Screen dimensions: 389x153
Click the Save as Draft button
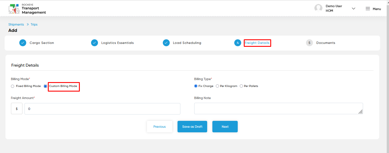(192, 127)
